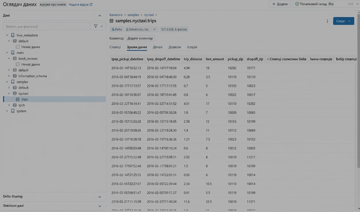Click the samples catalog icon
Screen dimensions: 360x212
[x=13, y=82]
